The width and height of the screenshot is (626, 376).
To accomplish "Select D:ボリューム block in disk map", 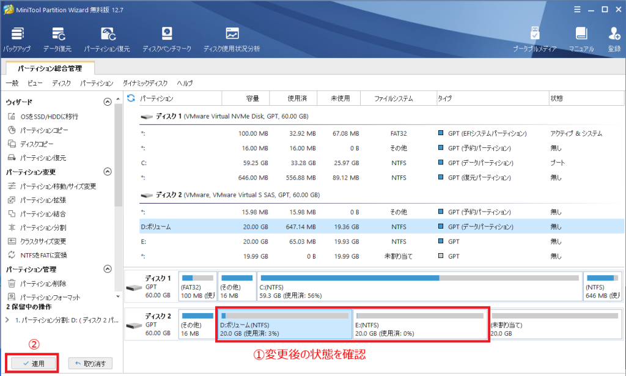I will (x=285, y=324).
